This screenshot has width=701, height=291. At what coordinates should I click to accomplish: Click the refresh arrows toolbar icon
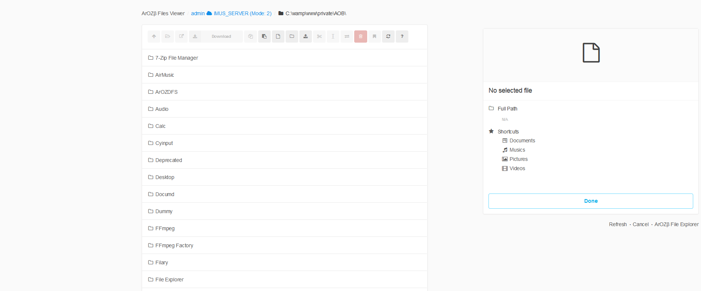pyautogui.click(x=388, y=36)
